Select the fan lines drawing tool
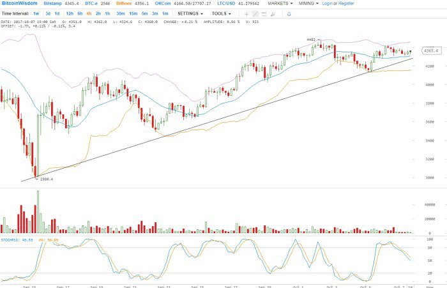The image size is (447, 288). (x=273, y=14)
